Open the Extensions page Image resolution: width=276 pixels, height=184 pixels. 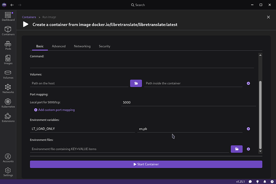tap(8, 118)
